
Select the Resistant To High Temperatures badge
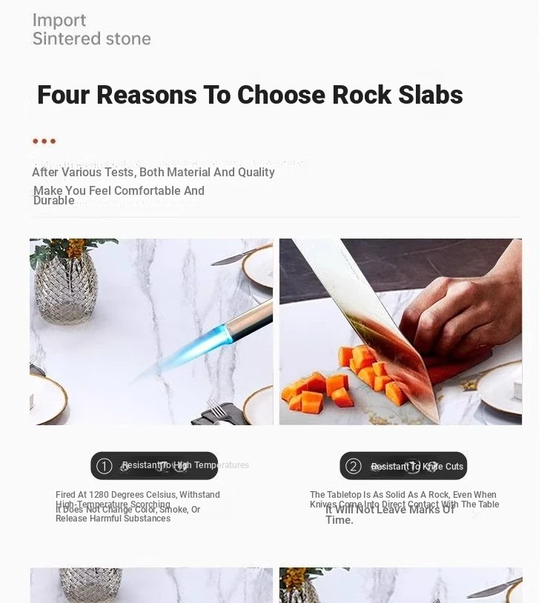pyautogui.click(x=154, y=466)
